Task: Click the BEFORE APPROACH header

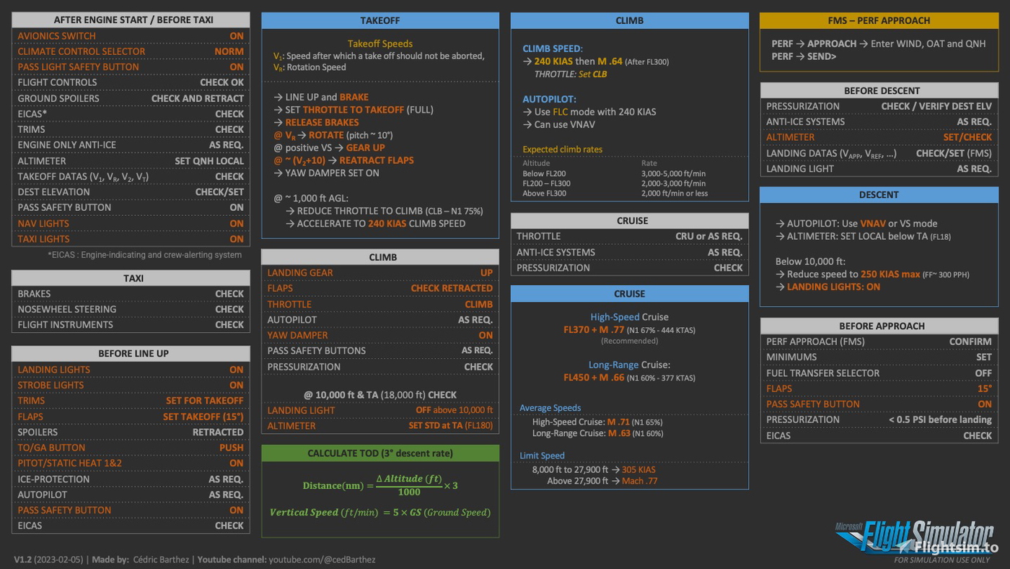Action: (x=882, y=326)
